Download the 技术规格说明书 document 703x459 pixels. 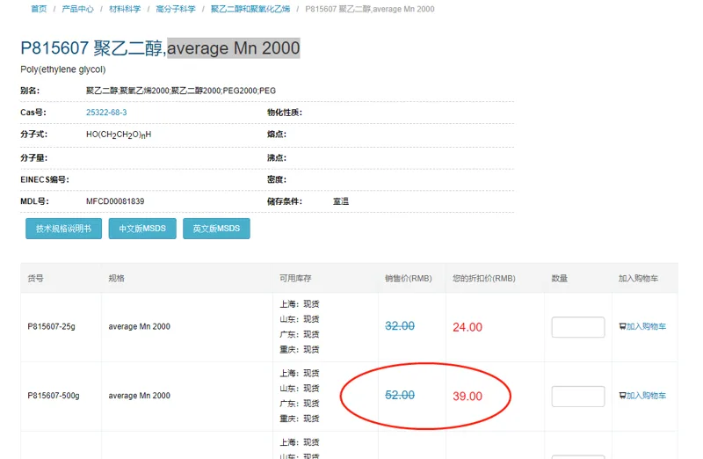point(63,229)
